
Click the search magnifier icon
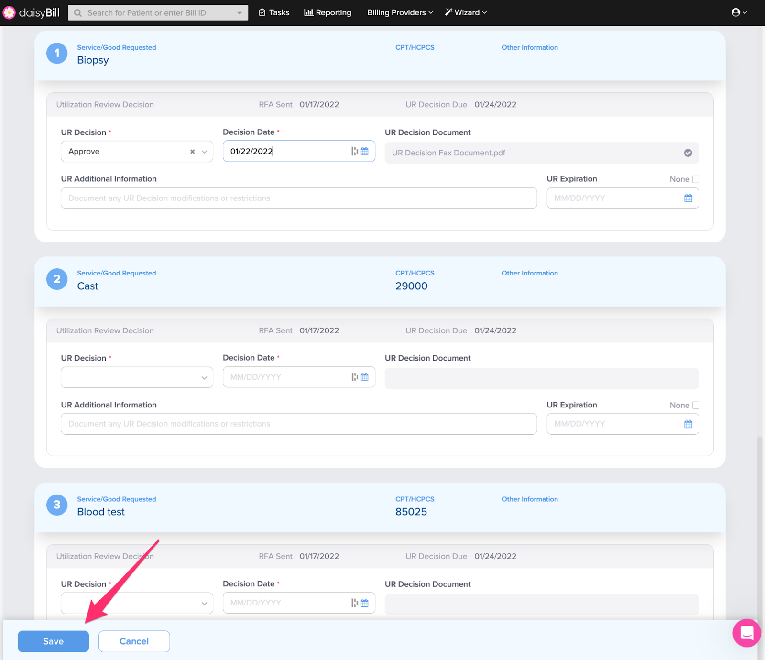tap(78, 13)
